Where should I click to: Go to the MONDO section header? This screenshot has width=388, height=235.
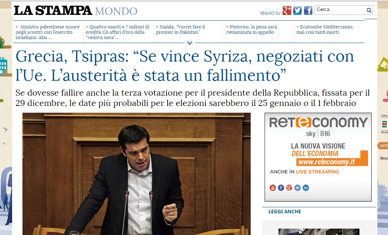[116, 11]
